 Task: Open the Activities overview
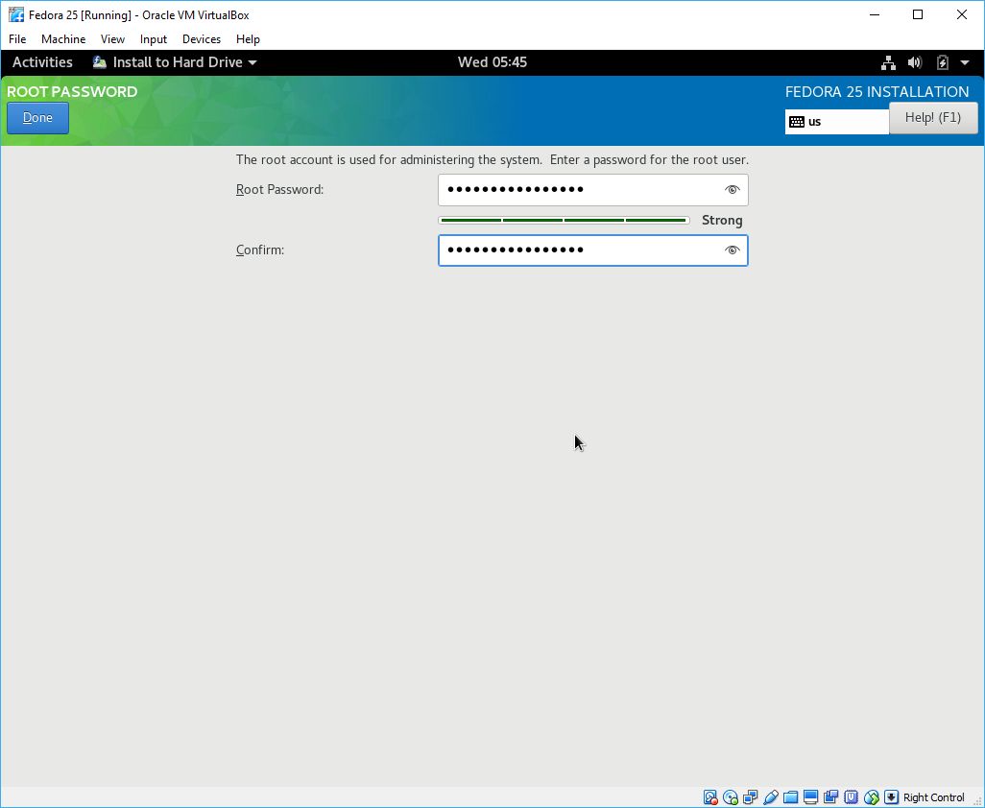tap(42, 62)
